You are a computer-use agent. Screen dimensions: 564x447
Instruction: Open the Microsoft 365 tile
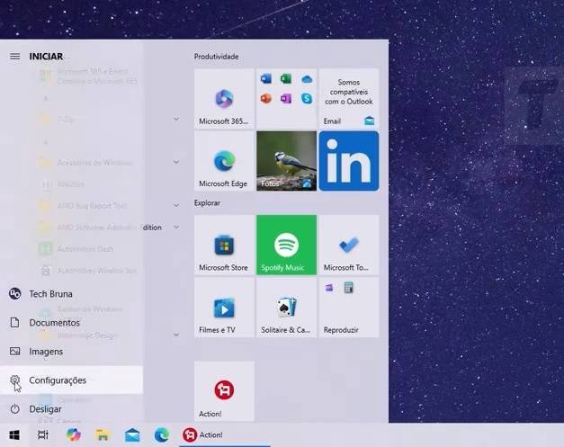click(224, 99)
